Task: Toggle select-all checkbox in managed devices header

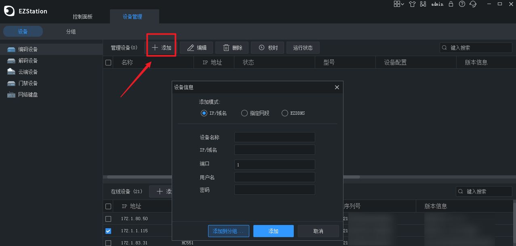Action: click(108, 63)
